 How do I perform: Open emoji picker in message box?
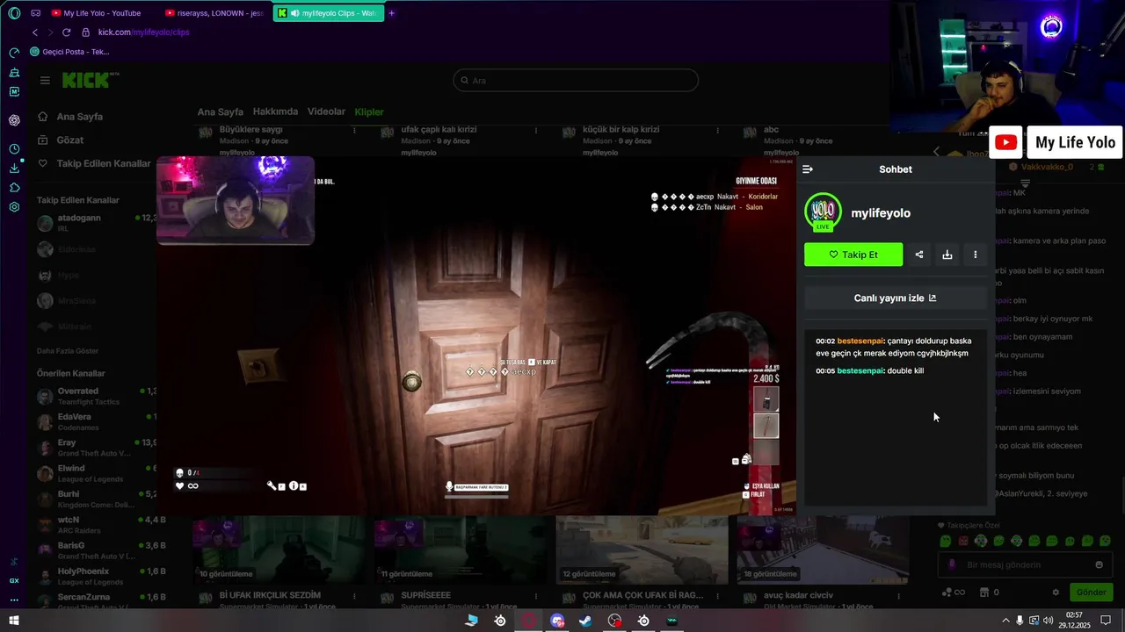point(1099,564)
